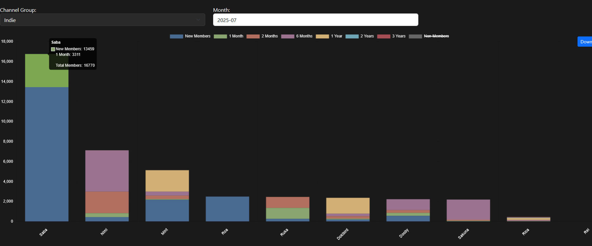Toggle the 1 Year legend color box
The height and width of the screenshot is (246, 592).
[322, 36]
